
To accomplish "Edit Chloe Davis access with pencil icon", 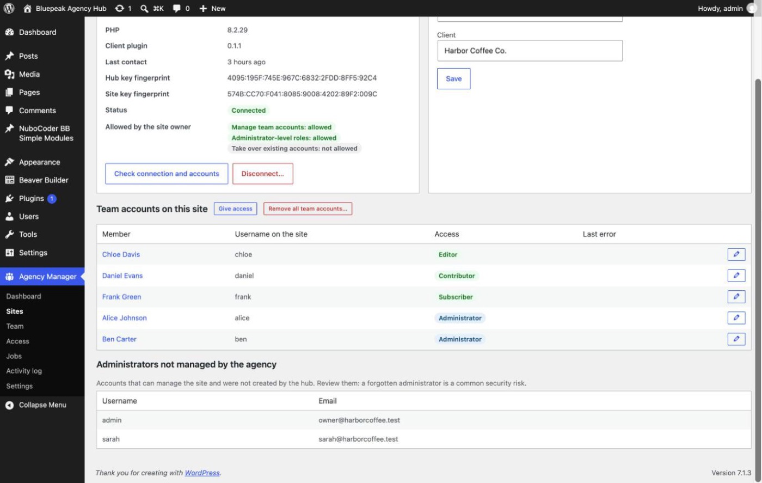I will click(736, 254).
